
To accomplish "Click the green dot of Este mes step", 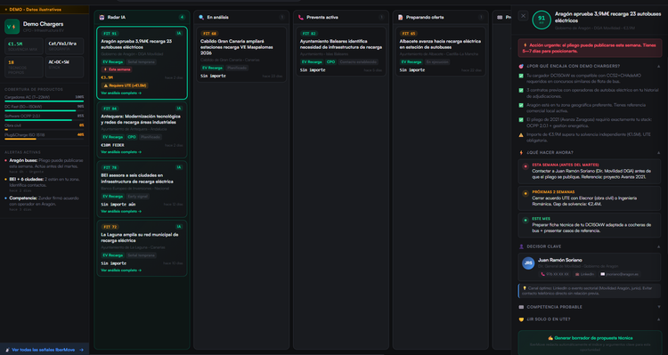I will click(x=525, y=221).
